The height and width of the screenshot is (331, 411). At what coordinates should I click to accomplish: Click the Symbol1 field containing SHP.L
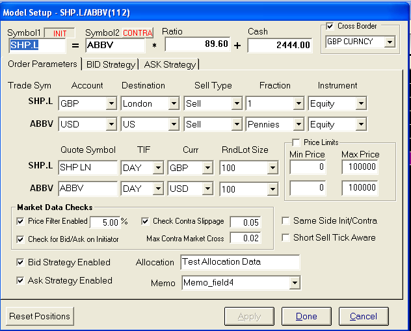pos(37,46)
